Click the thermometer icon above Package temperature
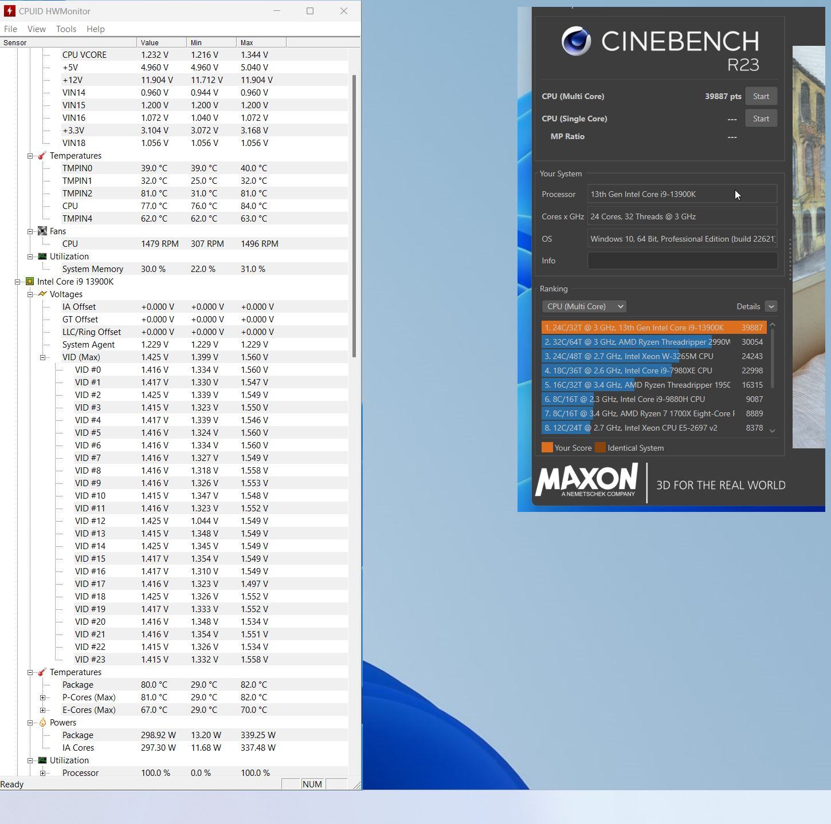This screenshot has width=831, height=824. coord(42,672)
